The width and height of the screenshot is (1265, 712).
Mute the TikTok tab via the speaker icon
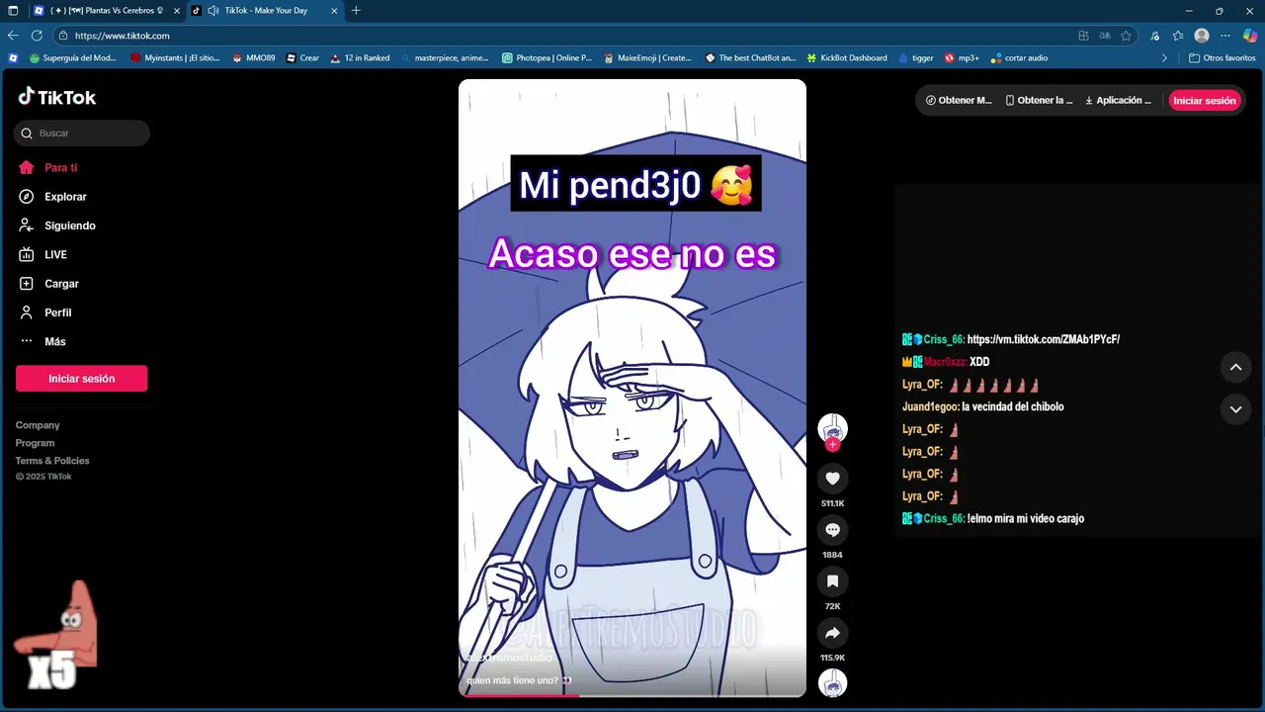coord(212,10)
